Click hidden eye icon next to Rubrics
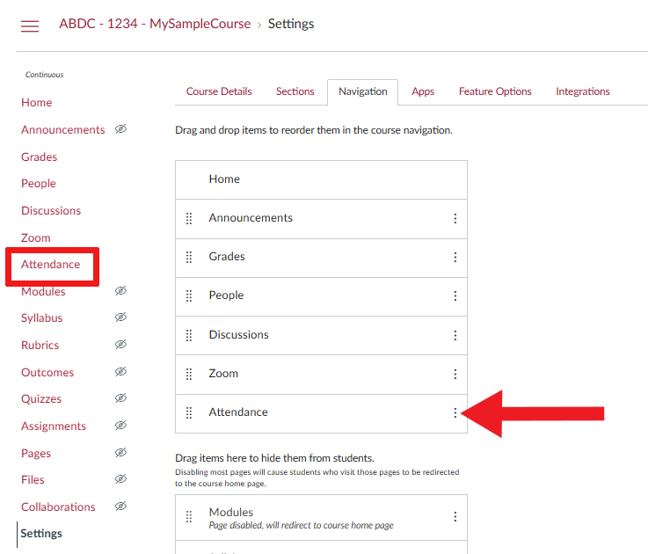The image size is (648, 554). (x=120, y=345)
